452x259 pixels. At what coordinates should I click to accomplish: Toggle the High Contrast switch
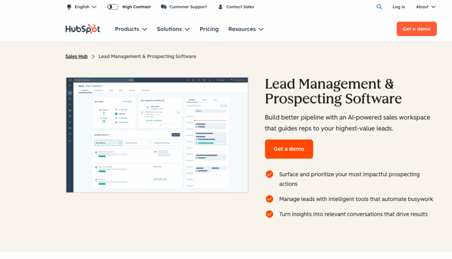tap(113, 7)
